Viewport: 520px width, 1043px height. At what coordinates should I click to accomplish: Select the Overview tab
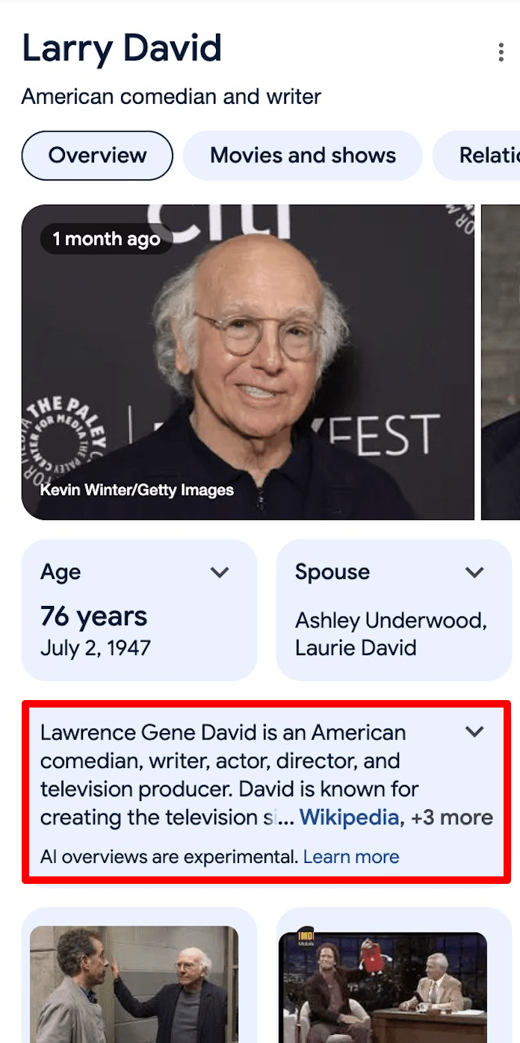(98, 155)
